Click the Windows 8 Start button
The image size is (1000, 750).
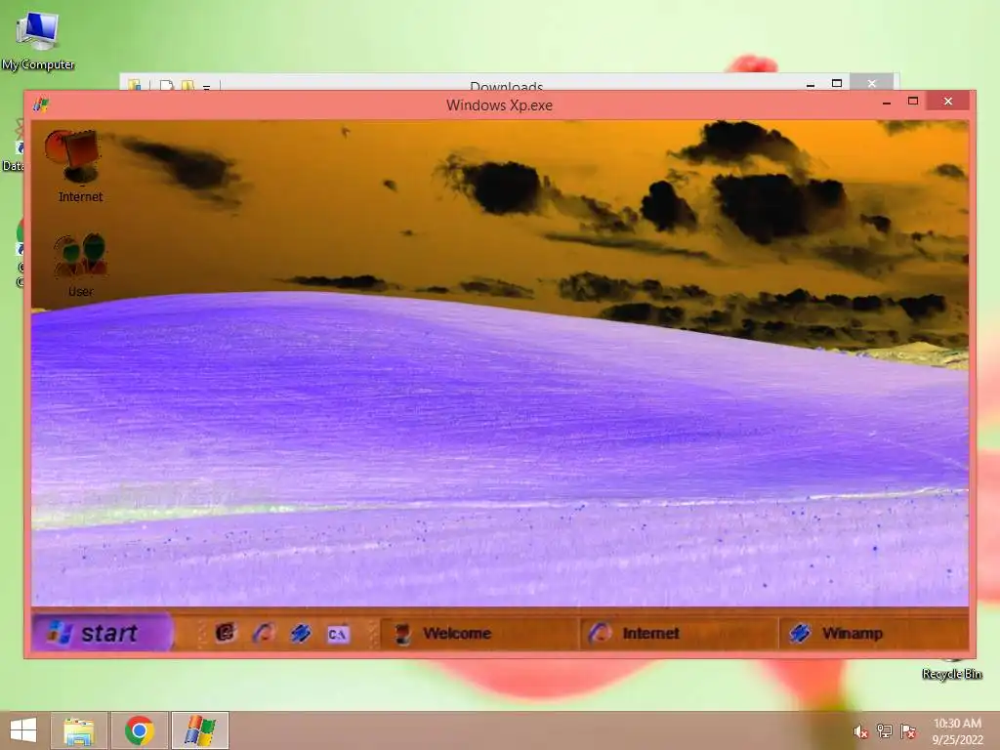pyautogui.click(x=23, y=730)
